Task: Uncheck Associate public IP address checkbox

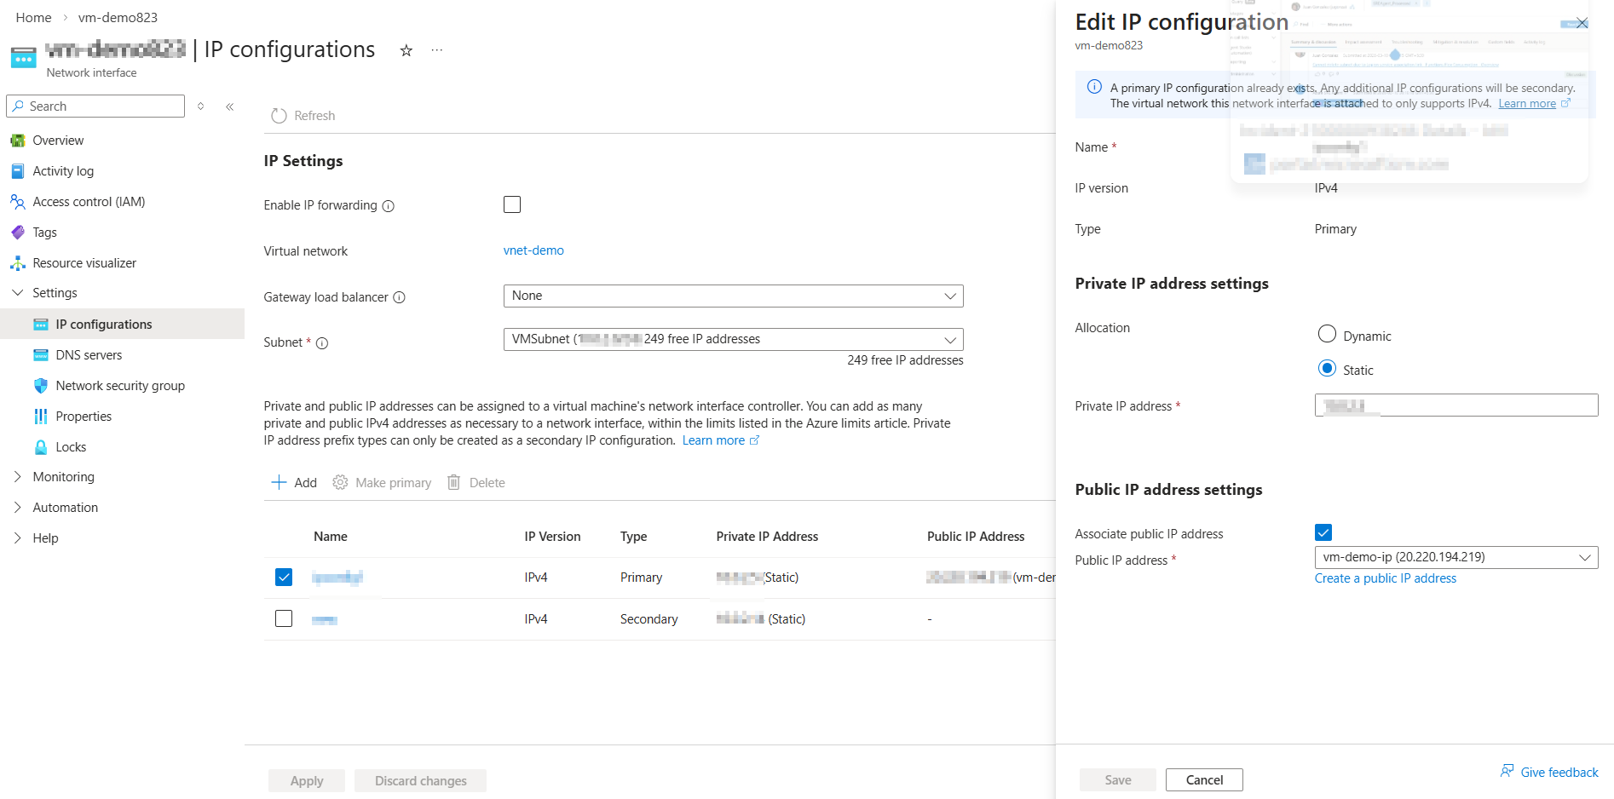Action: point(1323,532)
